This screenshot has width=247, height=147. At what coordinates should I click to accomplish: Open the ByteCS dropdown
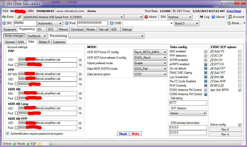pos(187,23)
